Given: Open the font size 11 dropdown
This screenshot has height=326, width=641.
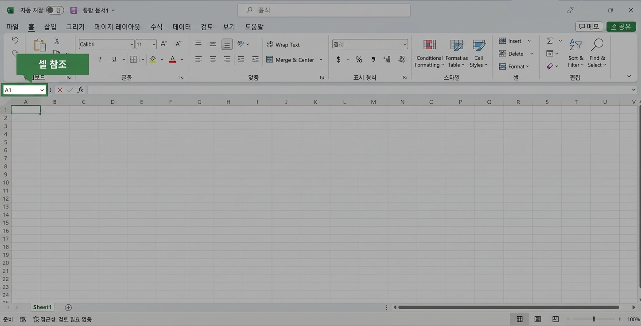Looking at the screenshot, I should (x=154, y=44).
